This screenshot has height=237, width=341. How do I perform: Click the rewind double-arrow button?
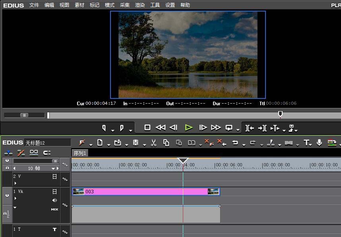click(x=161, y=127)
